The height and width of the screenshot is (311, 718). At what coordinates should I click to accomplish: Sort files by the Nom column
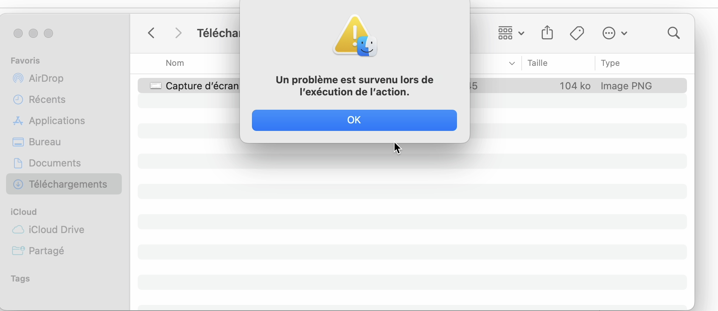click(x=175, y=63)
